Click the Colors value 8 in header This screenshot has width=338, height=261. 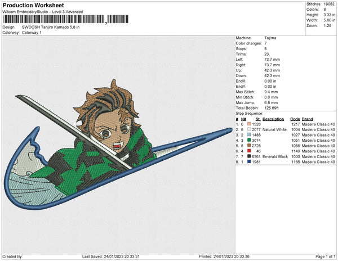[x=324, y=10]
